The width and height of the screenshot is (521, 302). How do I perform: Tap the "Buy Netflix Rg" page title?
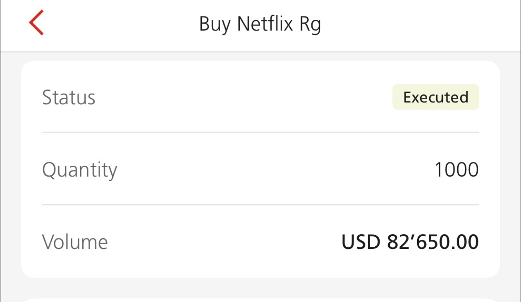260,24
